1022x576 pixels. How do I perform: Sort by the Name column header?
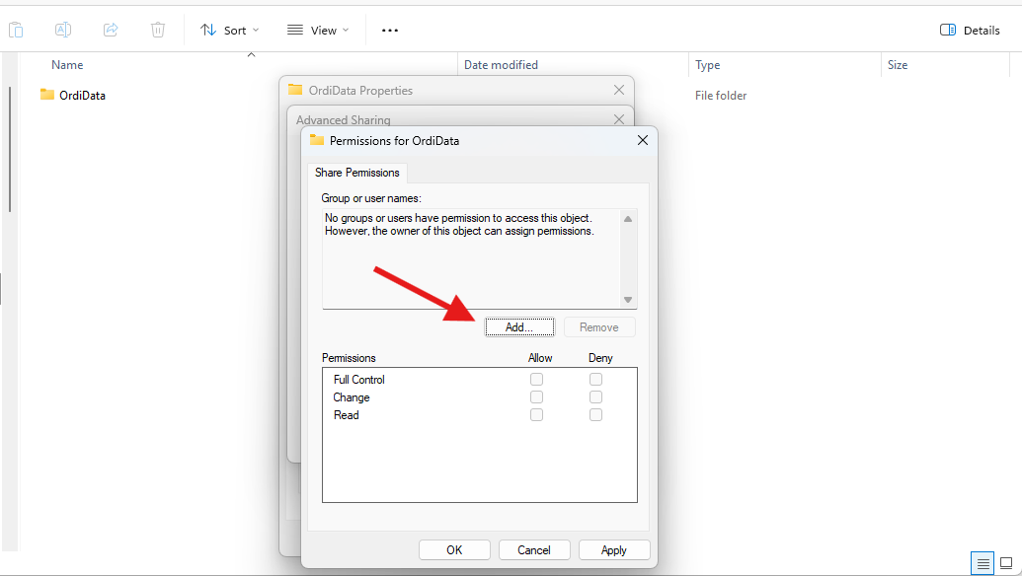(67, 65)
